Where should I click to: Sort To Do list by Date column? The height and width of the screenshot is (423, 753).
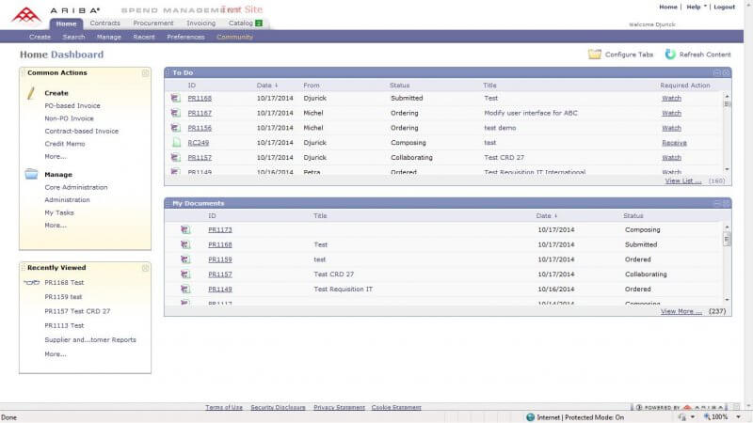tap(267, 86)
